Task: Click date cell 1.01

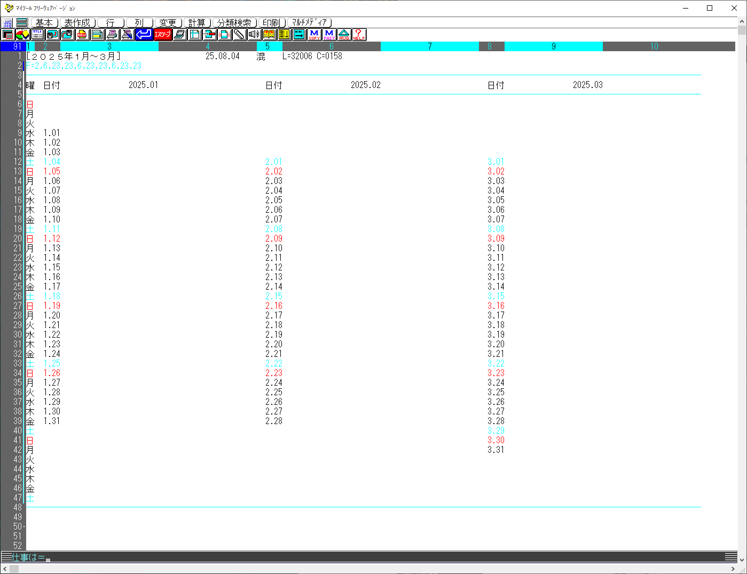Action: (x=52, y=133)
